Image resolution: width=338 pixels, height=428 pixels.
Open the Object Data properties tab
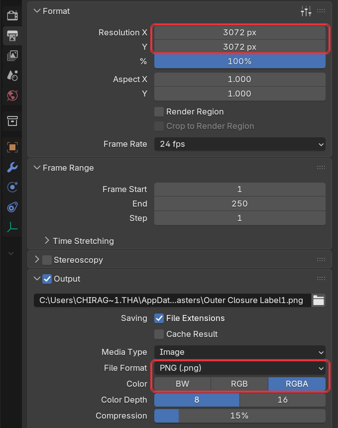point(12,227)
